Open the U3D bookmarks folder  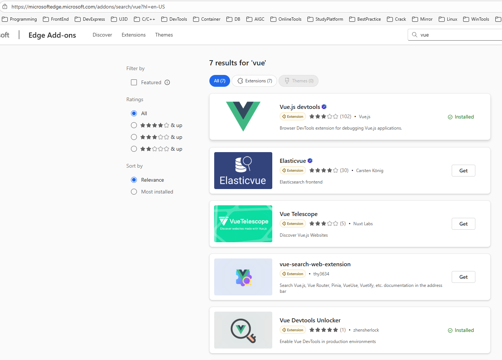[119, 19]
